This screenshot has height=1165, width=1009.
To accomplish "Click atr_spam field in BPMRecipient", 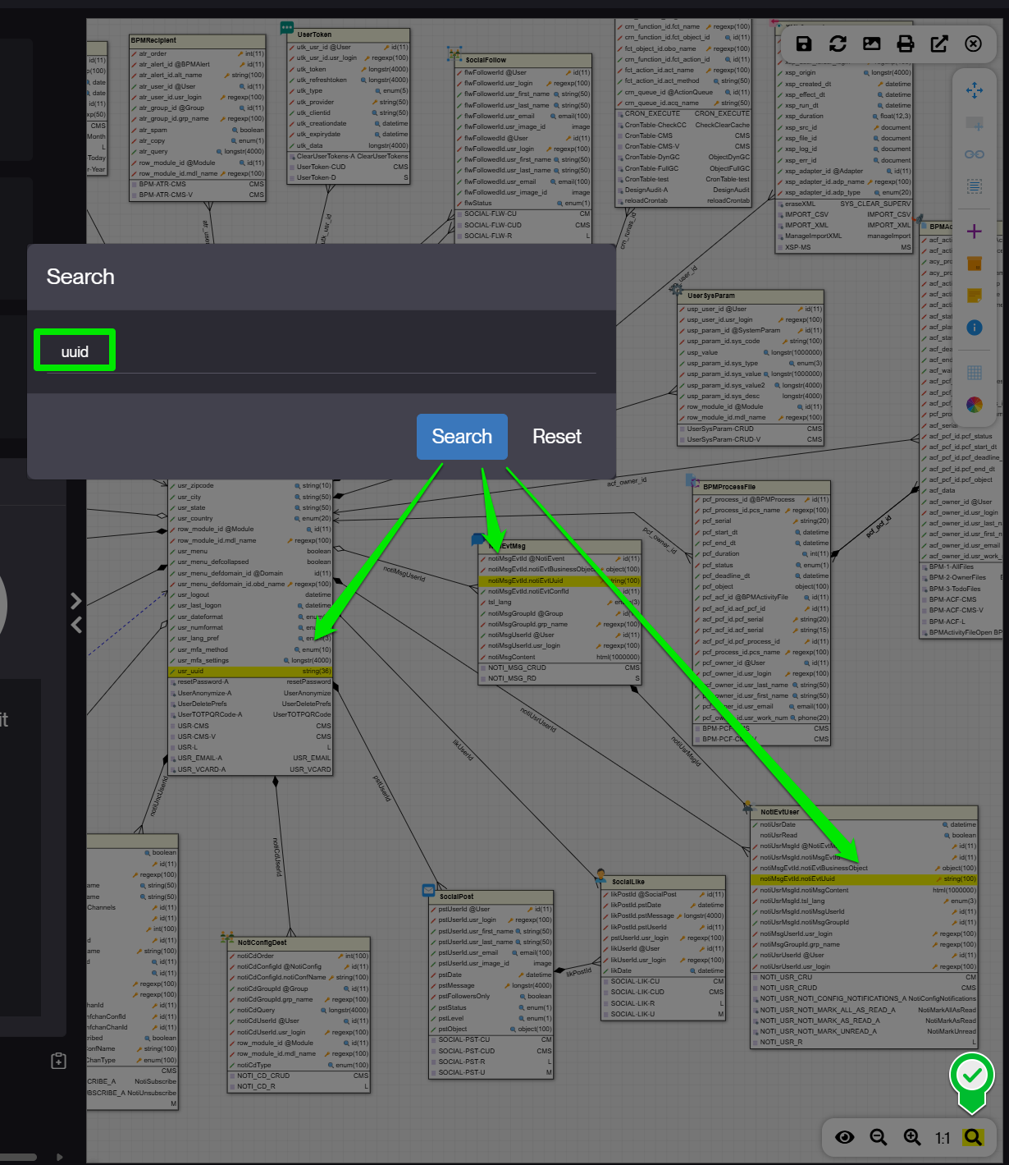I will tap(197, 130).
